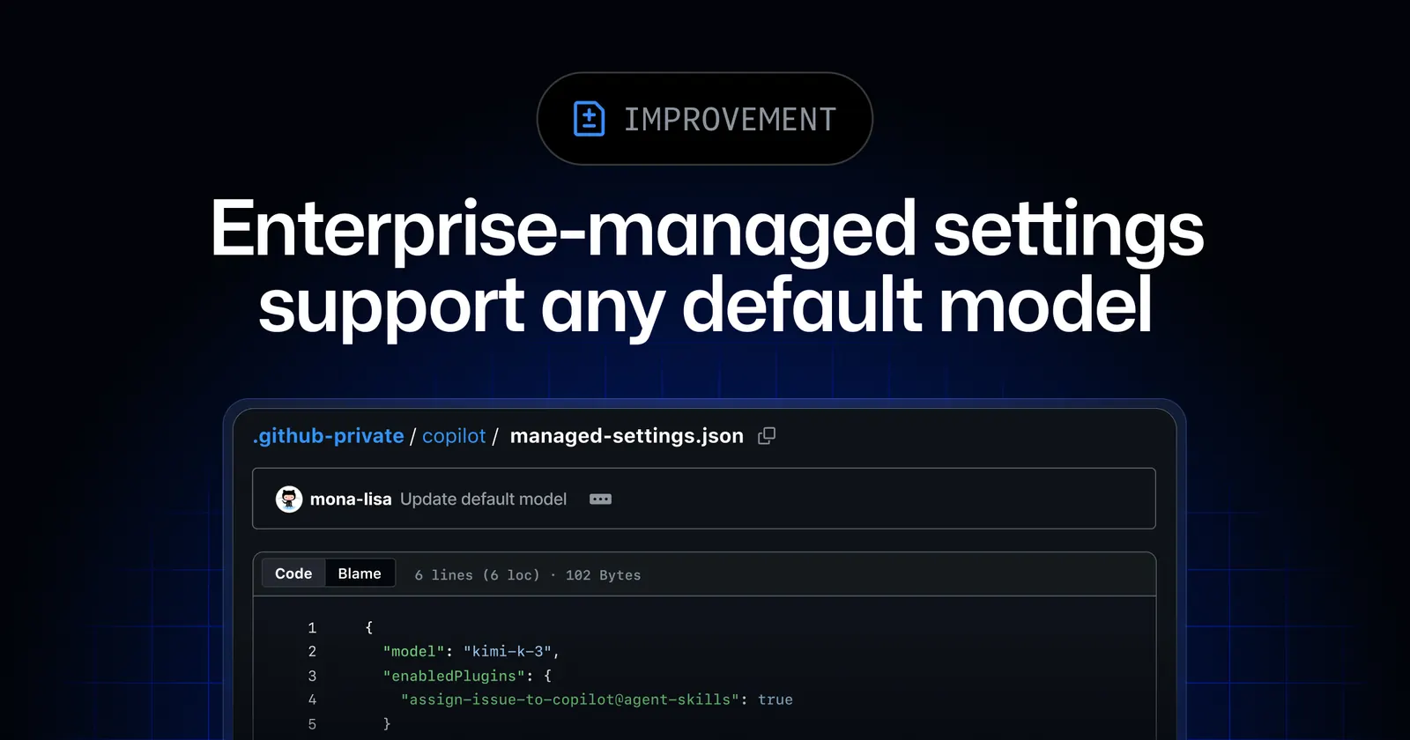Click the true value on line 4
Viewport: 1410px width, 740px height.
[775, 699]
